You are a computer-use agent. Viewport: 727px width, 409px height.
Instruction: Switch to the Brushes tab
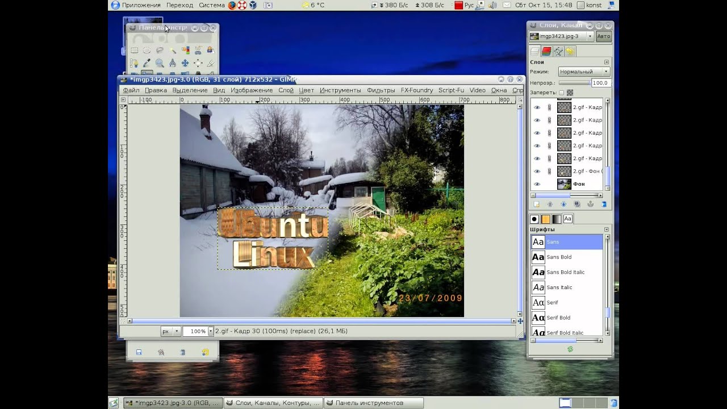click(534, 219)
